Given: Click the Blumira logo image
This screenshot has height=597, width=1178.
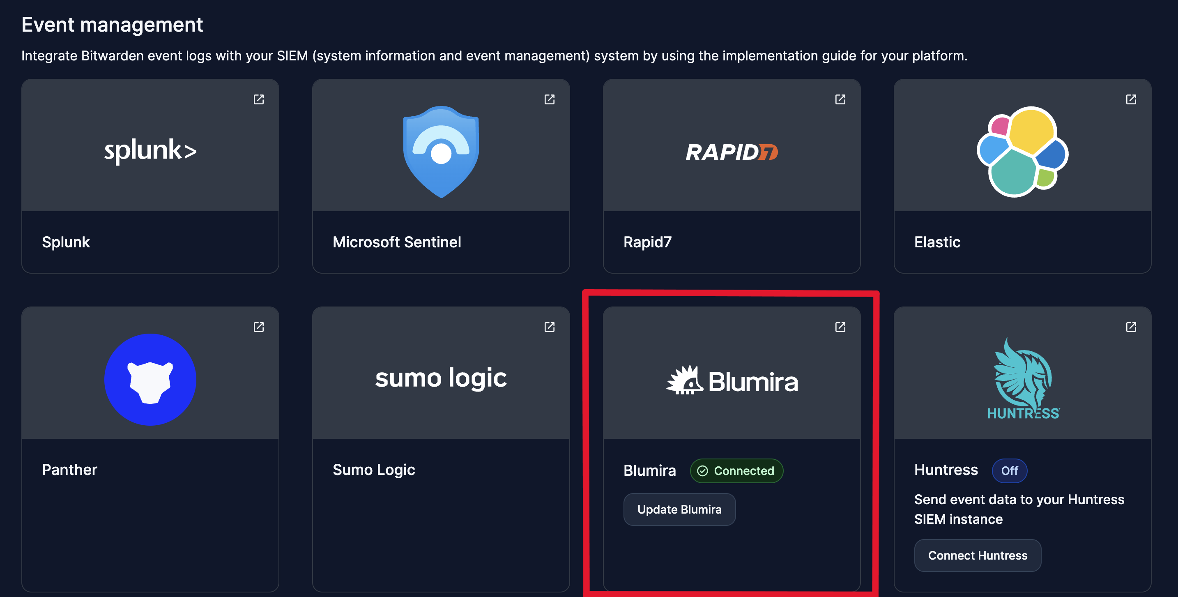Looking at the screenshot, I should pyautogui.click(x=732, y=380).
